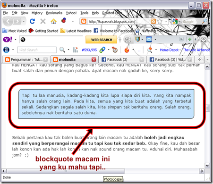Open the History menu
Viewport: 213px width, 184px height.
click(37, 13)
